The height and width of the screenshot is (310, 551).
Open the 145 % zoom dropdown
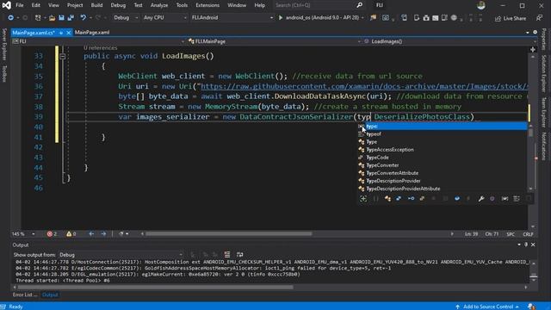(x=23, y=233)
